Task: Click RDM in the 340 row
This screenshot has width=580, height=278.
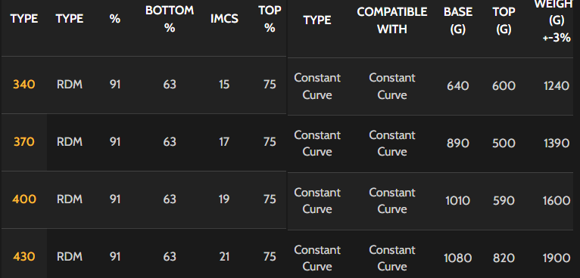Action: (x=70, y=85)
